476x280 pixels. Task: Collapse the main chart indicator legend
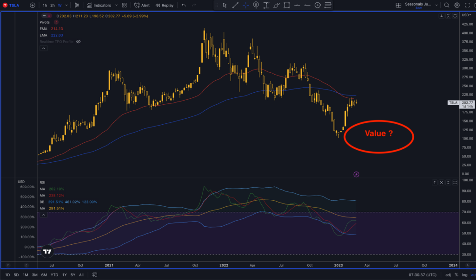43,48
